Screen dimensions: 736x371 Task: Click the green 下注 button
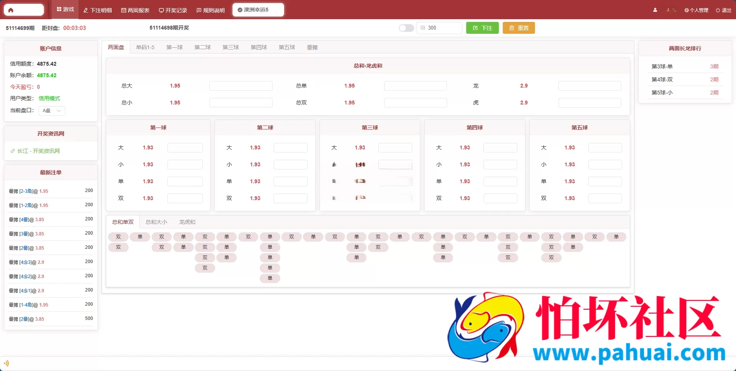482,28
